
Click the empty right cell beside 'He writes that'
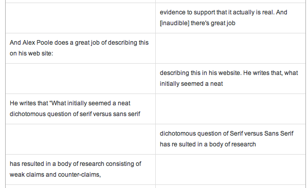pyautogui.click(x=230, y=109)
